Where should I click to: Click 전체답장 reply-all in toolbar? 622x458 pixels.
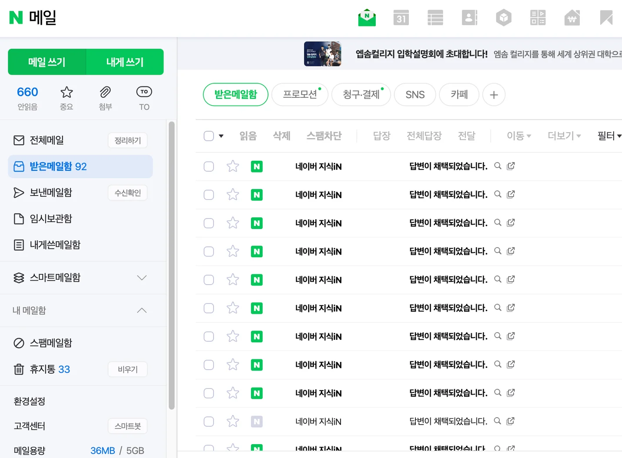424,136
